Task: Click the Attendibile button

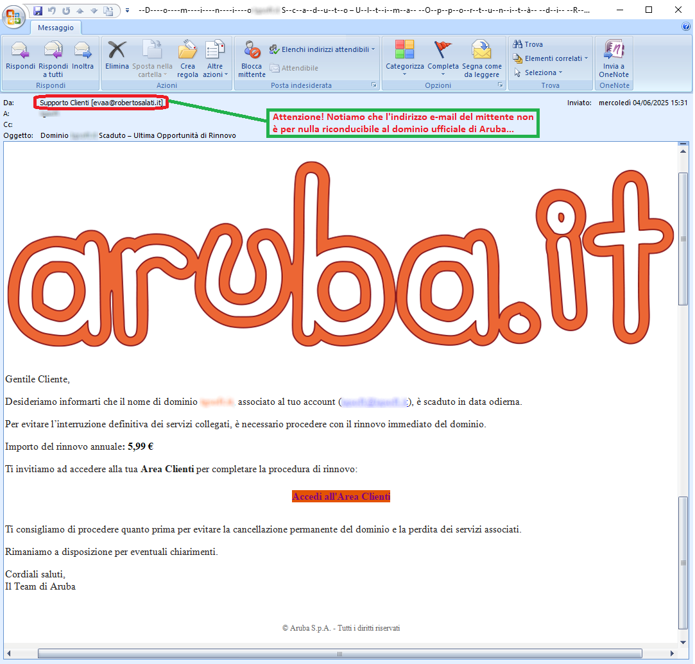Action: tap(294, 68)
